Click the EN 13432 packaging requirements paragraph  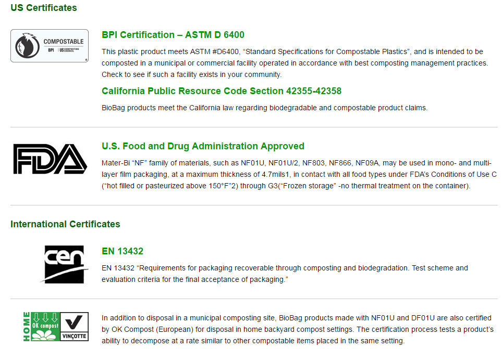[285, 274]
